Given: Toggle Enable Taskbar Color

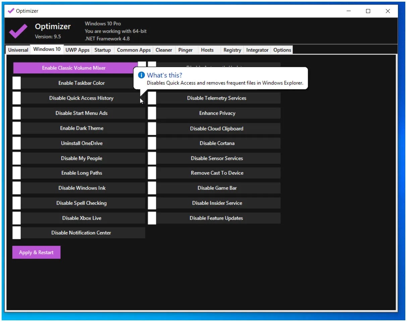Looking at the screenshot, I should coord(79,83).
